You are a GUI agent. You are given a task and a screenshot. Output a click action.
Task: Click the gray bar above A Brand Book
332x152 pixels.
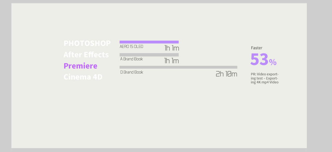click(x=149, y=55)
